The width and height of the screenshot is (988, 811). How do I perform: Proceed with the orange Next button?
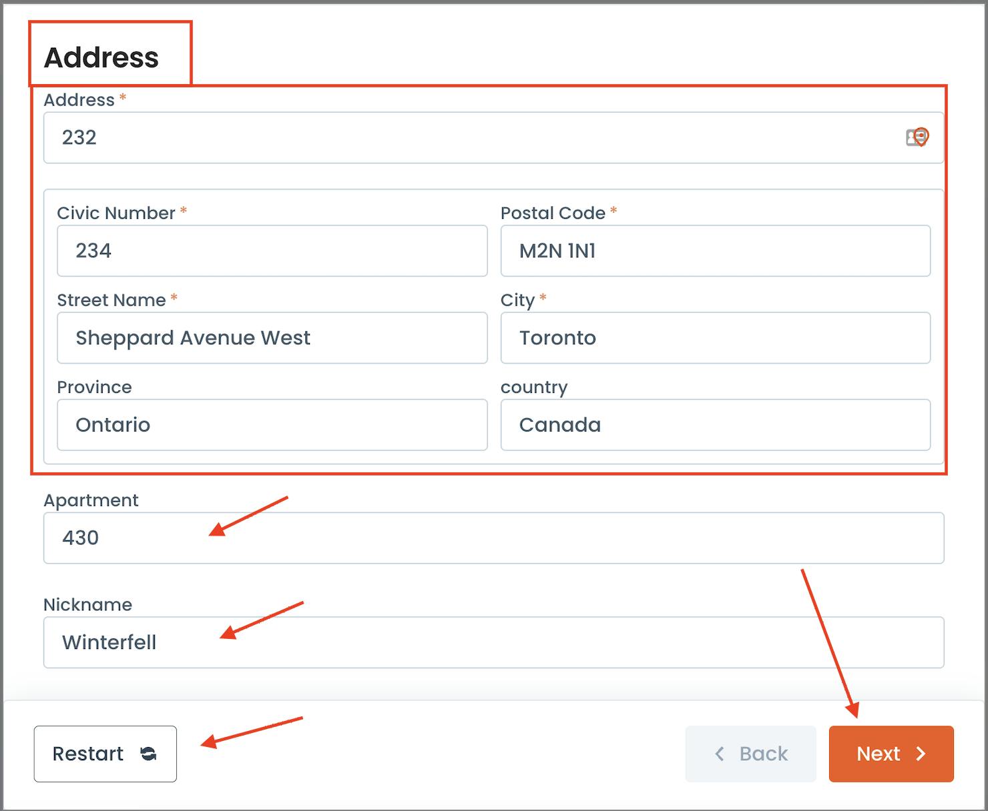pyautogui.click(x=891, y=754)
